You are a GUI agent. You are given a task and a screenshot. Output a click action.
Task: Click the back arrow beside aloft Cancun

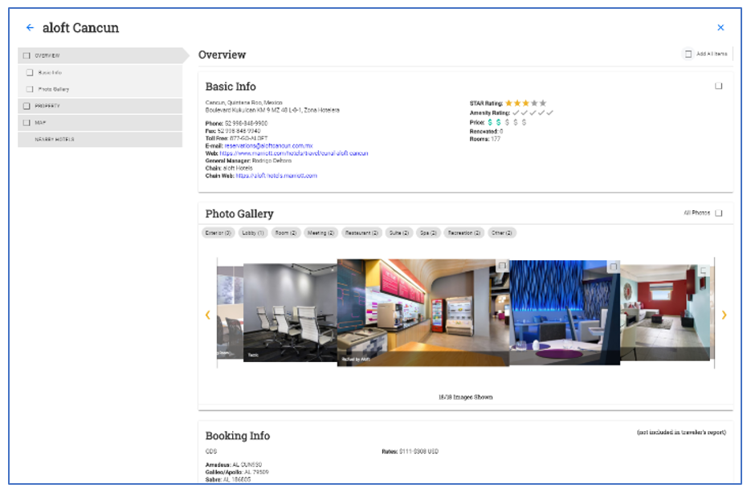pos(31,28)
